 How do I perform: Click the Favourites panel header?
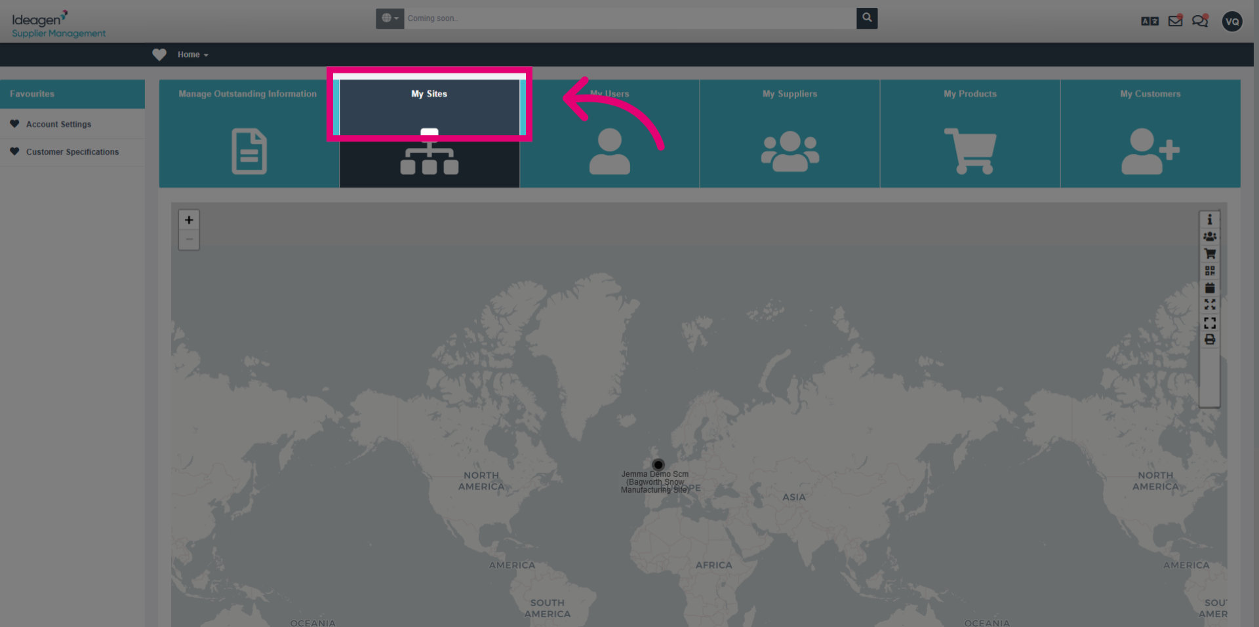click(x=72, y=94)
